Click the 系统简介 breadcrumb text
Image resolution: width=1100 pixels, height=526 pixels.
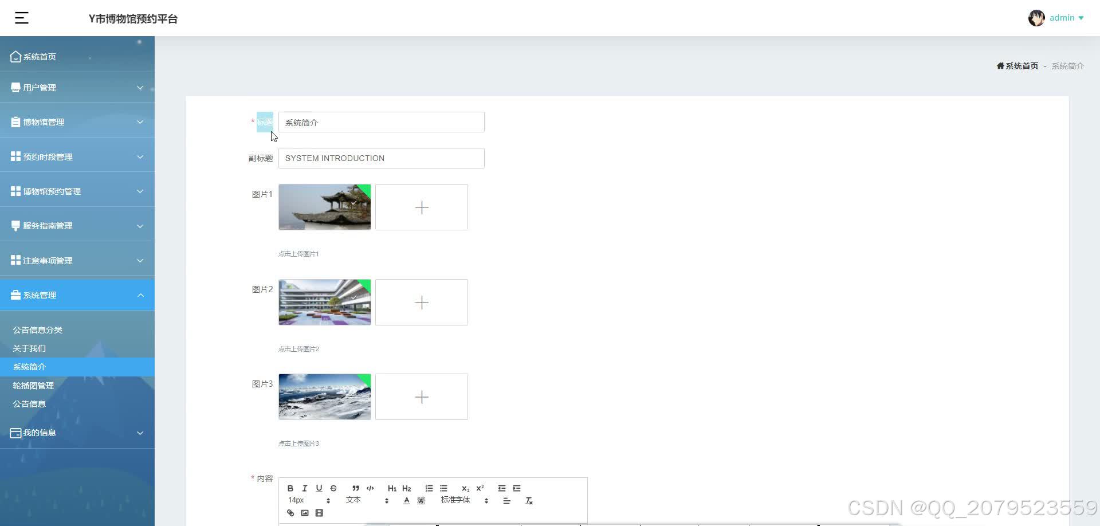click(1068, 66)
